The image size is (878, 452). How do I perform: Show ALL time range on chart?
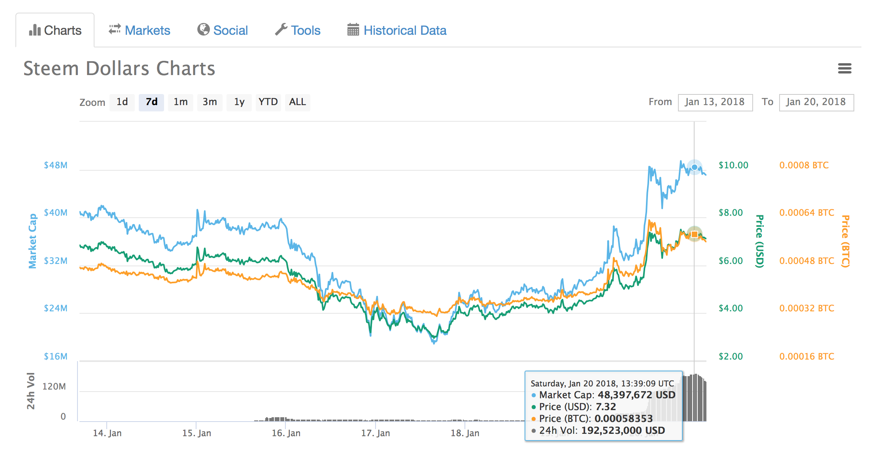coord(297,102)
